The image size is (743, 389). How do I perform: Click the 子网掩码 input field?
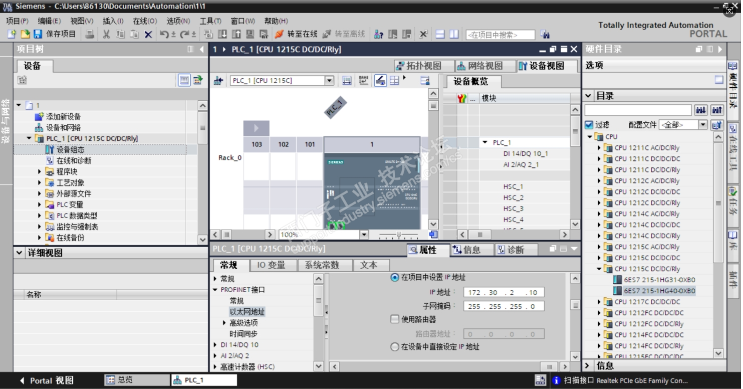pyautogui.click(x=504, y=307)
